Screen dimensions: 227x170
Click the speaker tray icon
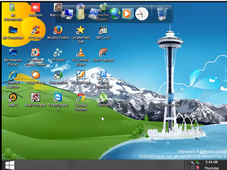coord(193,162)
